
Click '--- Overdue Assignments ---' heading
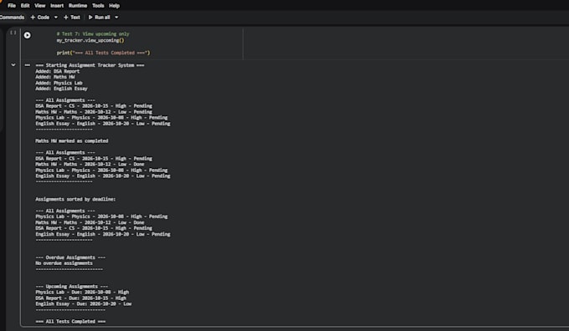pyautogui.click(x=70, y=257)
